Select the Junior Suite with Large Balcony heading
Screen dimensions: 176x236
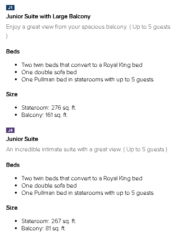click(x=48, y=16)
